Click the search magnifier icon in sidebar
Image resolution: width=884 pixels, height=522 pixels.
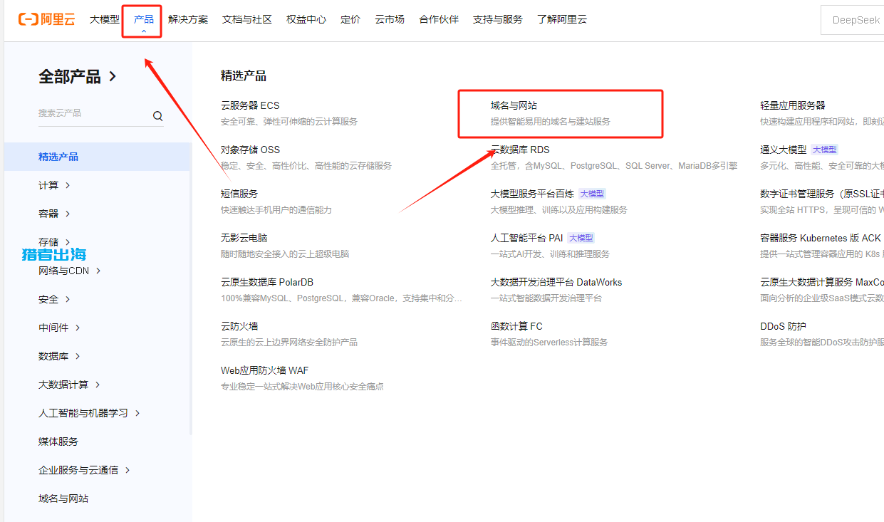click(158, 116)
